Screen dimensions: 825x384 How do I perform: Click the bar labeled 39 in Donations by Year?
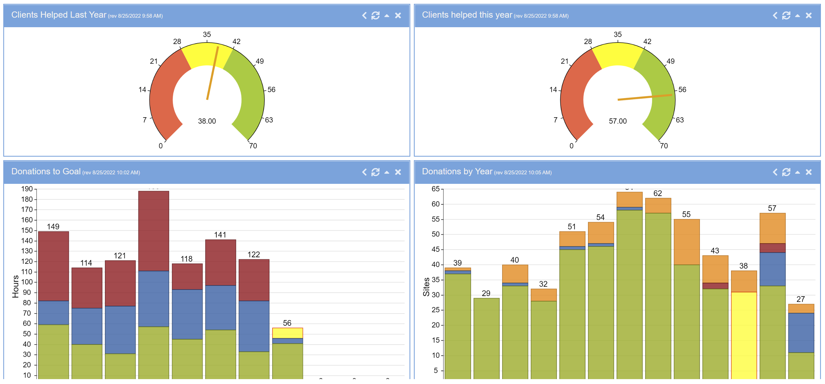[x=458, y=323]
